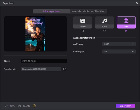
Task: Click the Name field 2026-10-10_01
Action: pyautogui.click(x=44, y=61)
